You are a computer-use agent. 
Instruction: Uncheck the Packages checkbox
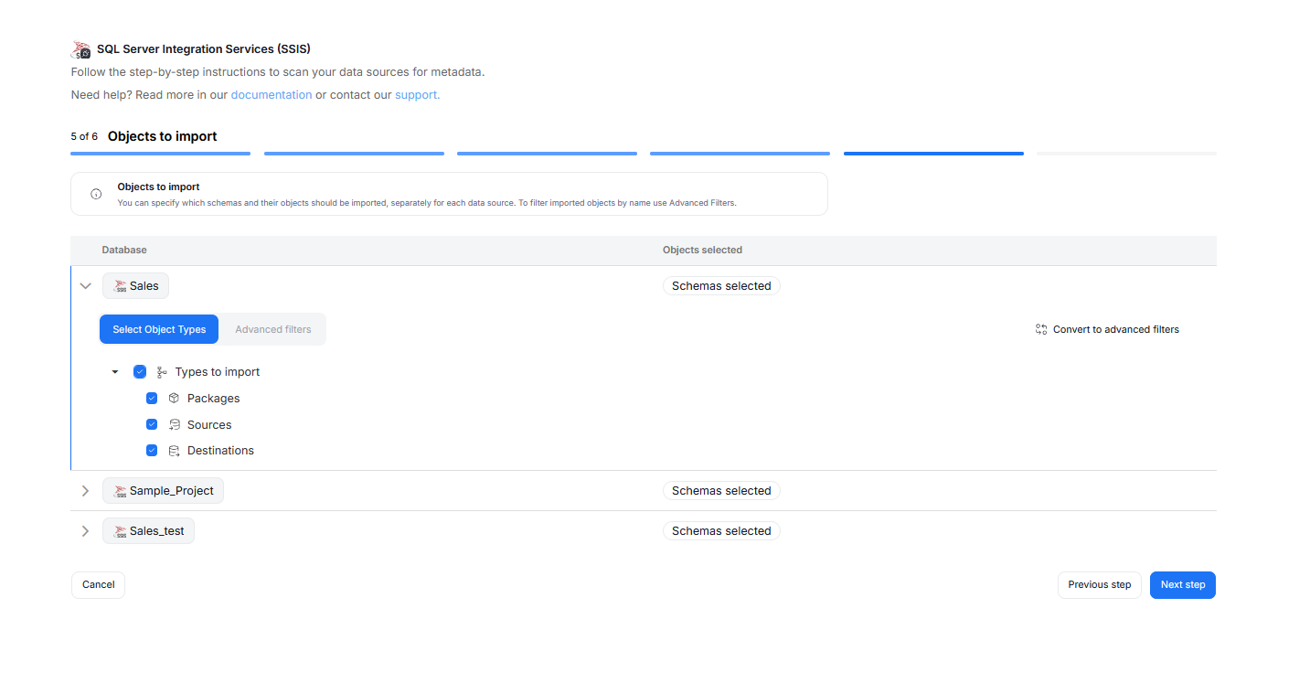(152, 399)
